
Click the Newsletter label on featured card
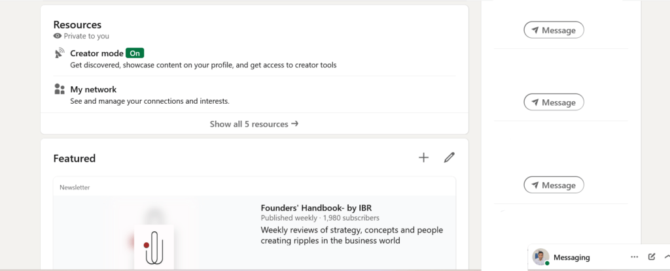point(75,187)
